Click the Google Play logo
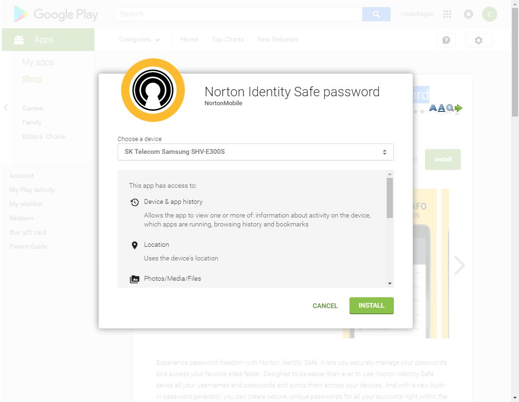This screenshot has height=402, width=519. (x=56, y=14)
